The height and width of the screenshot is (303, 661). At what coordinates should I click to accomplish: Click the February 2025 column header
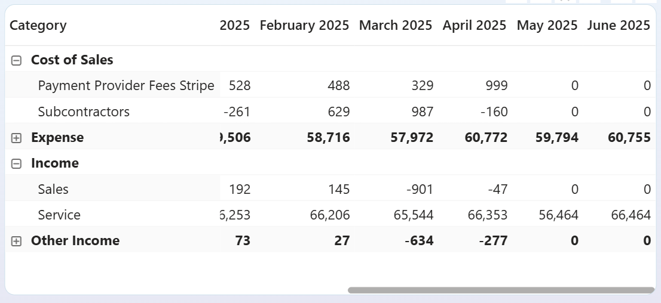304,26
